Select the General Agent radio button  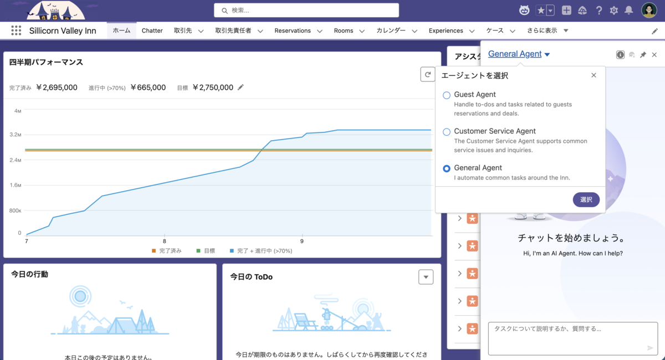[447, 168]
